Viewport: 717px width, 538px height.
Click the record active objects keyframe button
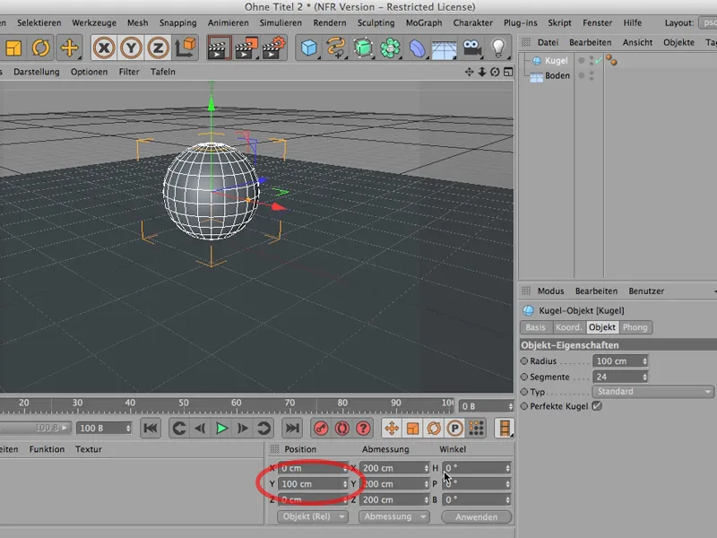click(x=321, y=429)
